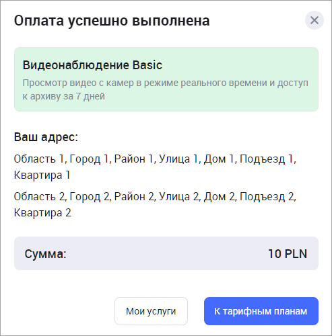Click the "Ваш адрес:" label

pos(46,137)
